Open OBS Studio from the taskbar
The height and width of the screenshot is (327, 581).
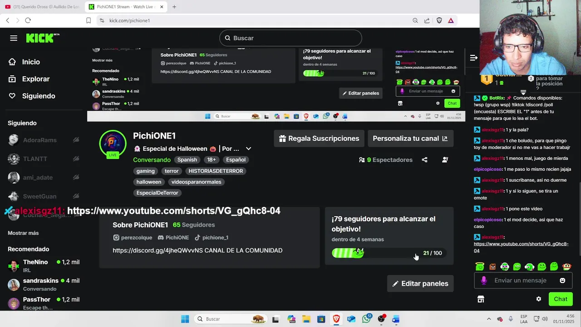381,319
